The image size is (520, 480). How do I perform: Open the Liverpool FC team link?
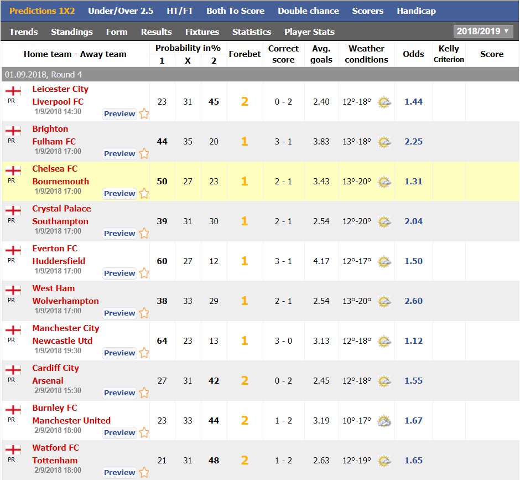[58, 101]
